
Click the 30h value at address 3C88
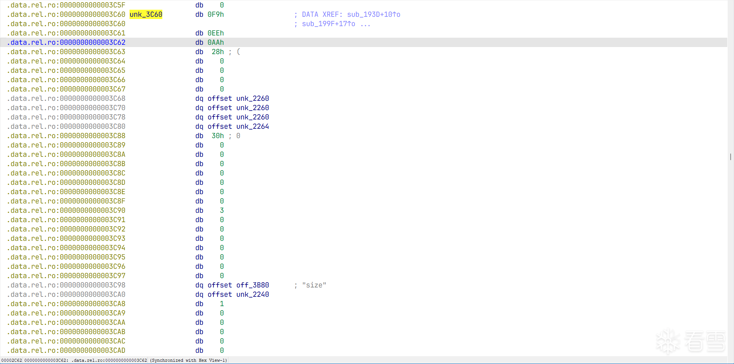218,136
